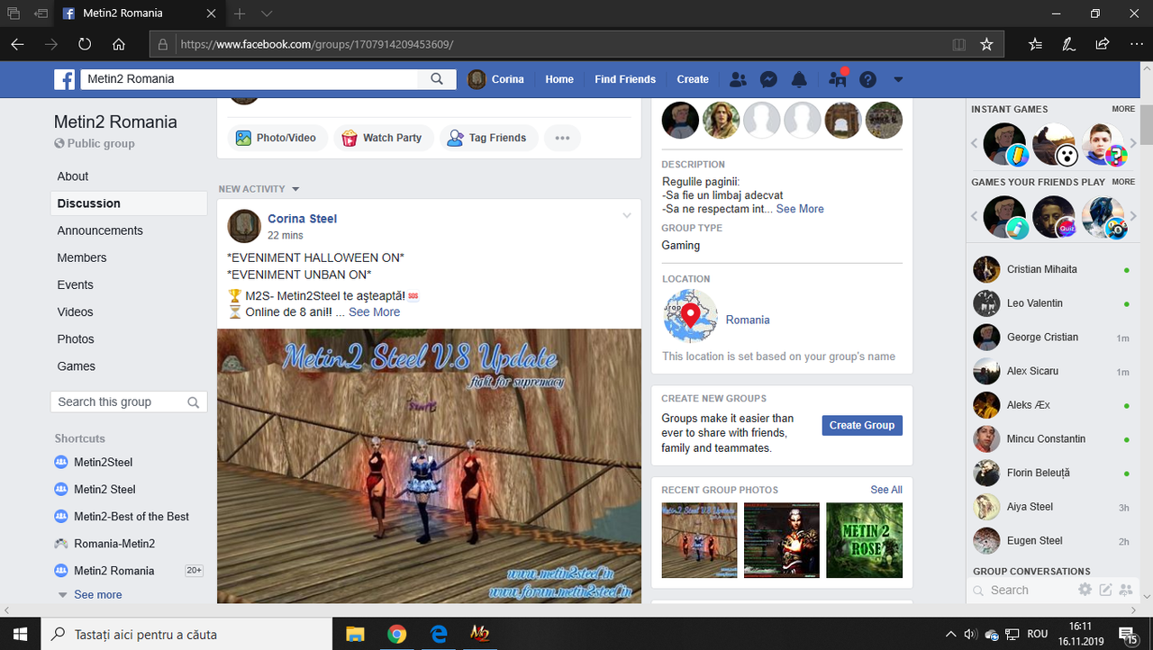Click the Search this group field
This screenshot has height=650, width=1153.
[x=129, y=402]
